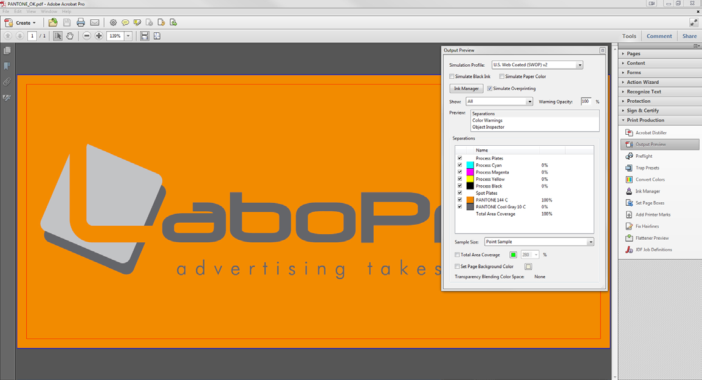
Task: Switch to the Comment pane tab
Action: point(659,36)
